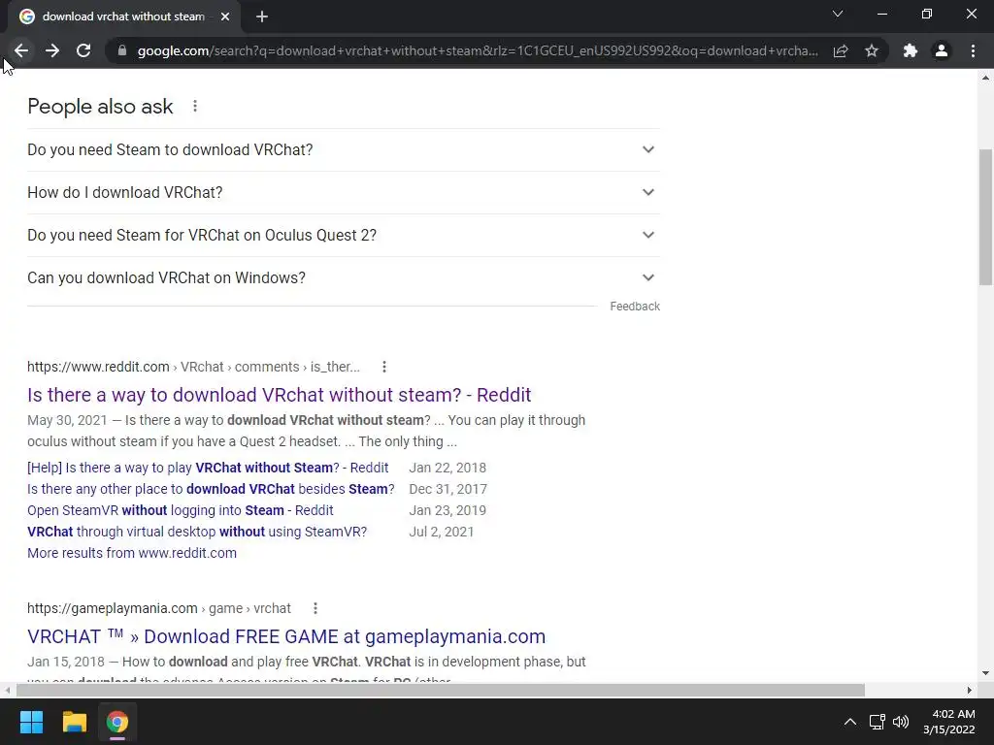This screenshot has width=994, height=745.
Task: Click the horizontal scrollbar thumb
Action: 441,690
